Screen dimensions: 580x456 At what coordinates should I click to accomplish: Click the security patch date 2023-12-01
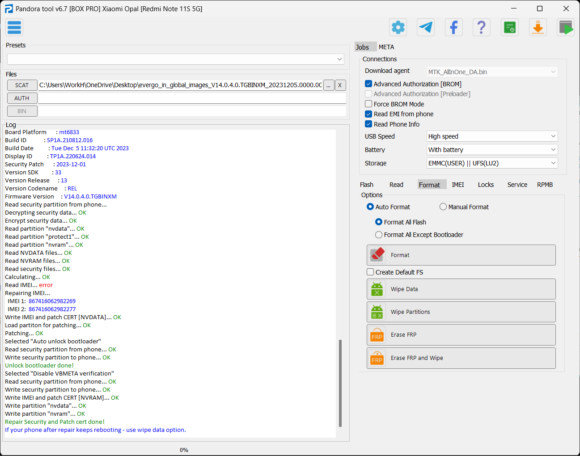pyautogui.click(x=71, y=164)
